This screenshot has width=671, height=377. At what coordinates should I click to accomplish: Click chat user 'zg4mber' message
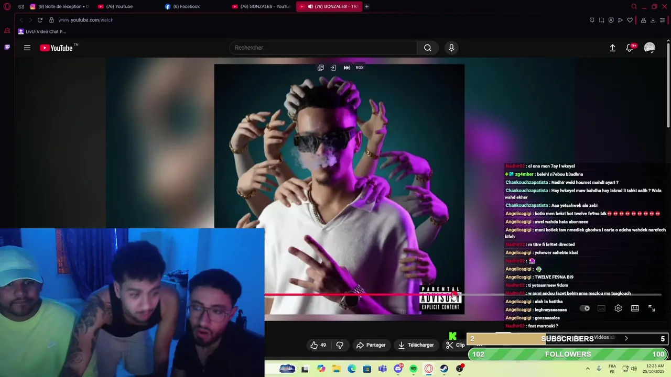[544, 174]
